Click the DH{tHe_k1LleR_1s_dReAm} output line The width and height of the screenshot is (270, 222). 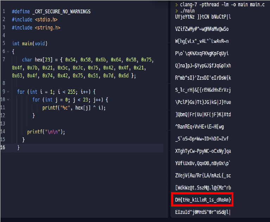click(x=203, y=200)
